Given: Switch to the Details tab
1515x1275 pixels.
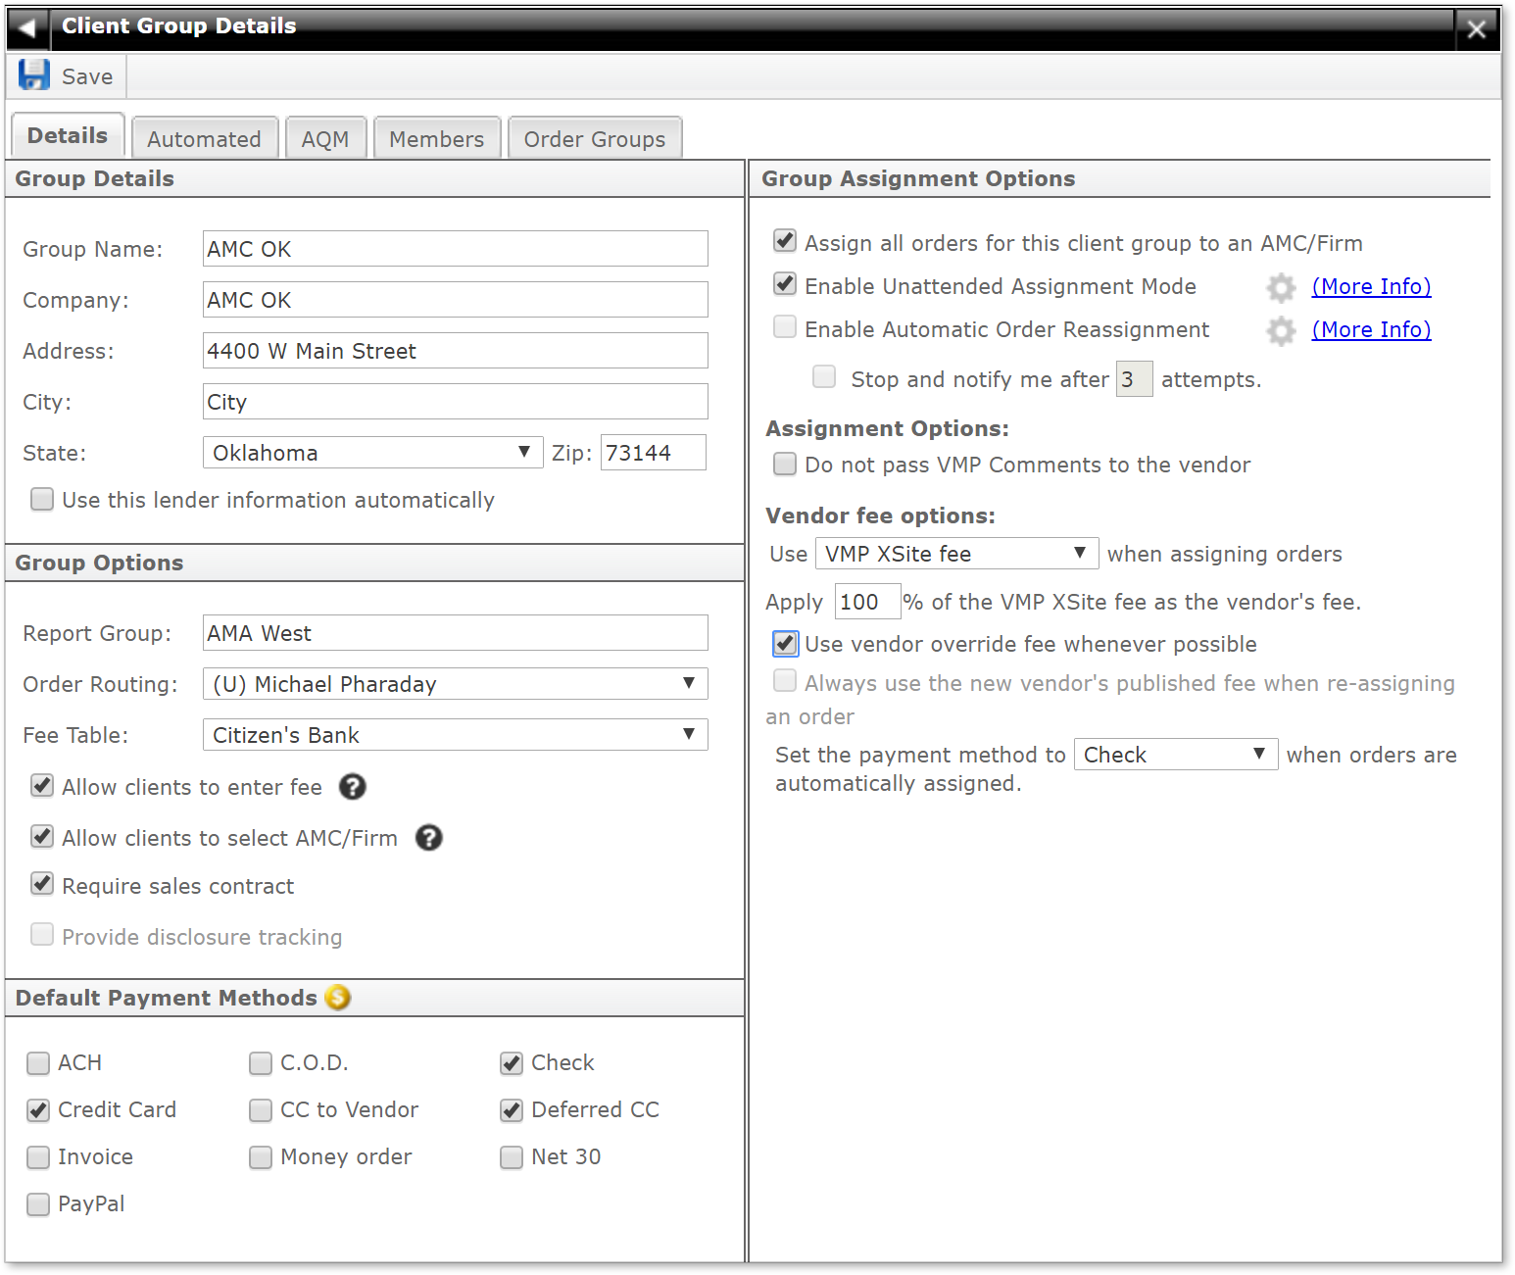Looking at the screenshot, I should (x=68, y=136).
